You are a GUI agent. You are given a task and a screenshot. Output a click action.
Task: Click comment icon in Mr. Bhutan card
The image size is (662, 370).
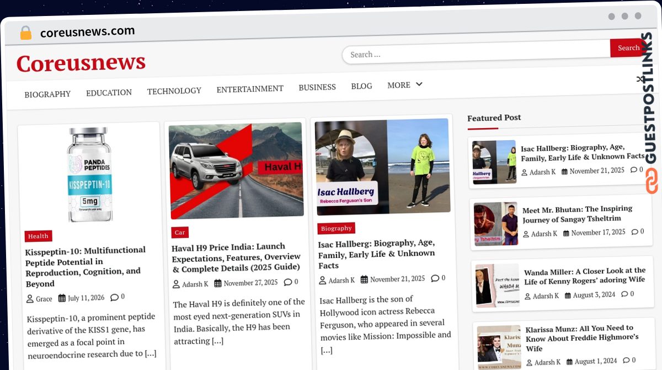(634, 232)
